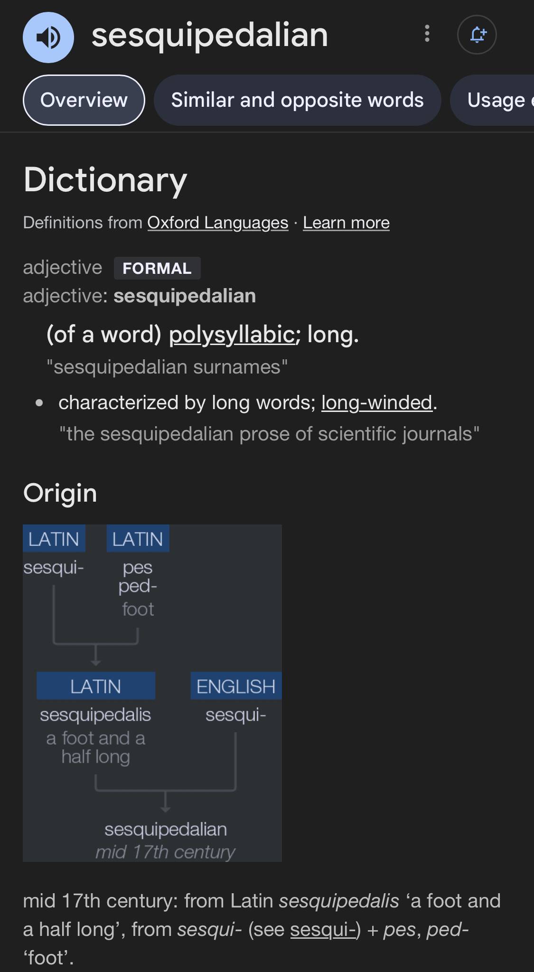Play pronunciation audio for sesquipedalian

point(48,37)
